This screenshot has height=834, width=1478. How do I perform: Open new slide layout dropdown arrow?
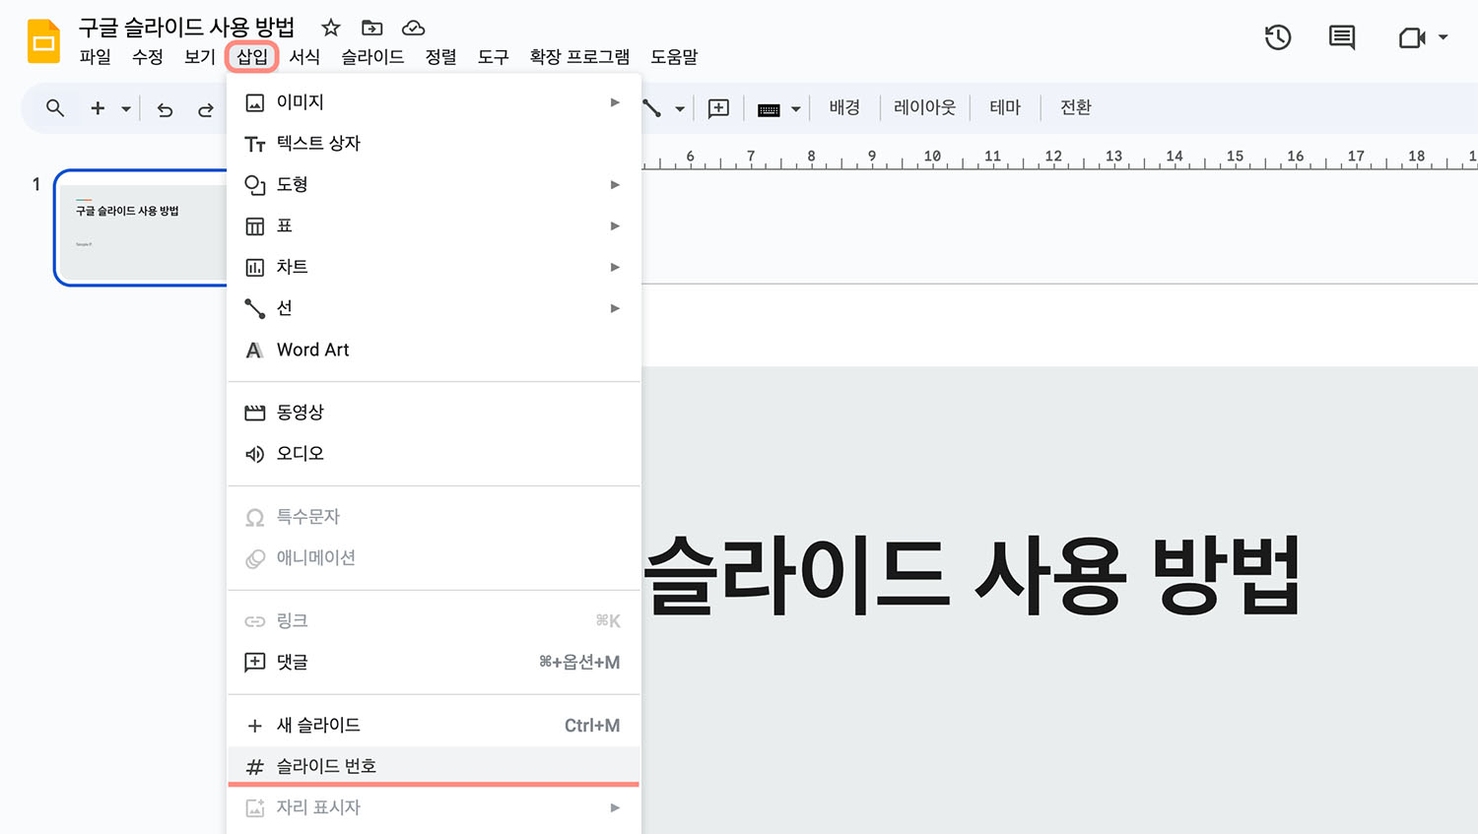(x=126, y=109)
